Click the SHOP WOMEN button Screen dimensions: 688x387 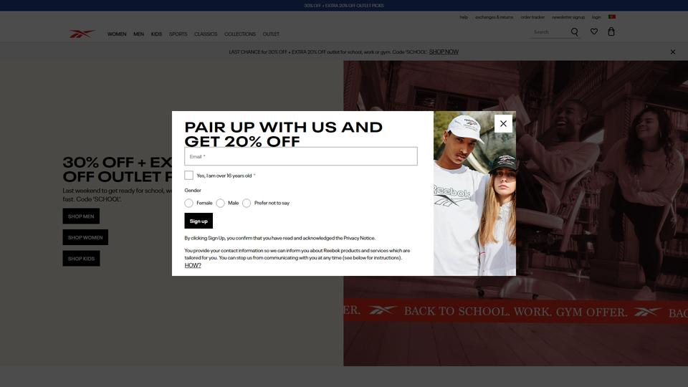point(85,237)
